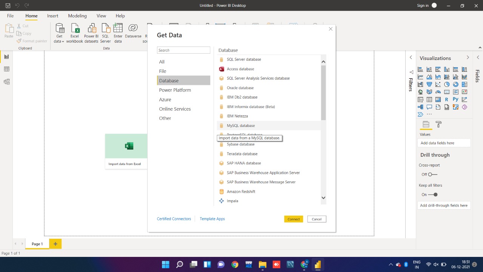Focus the Search field in Get Data
This screenshot has height=272, width=483.
point(183,50)
